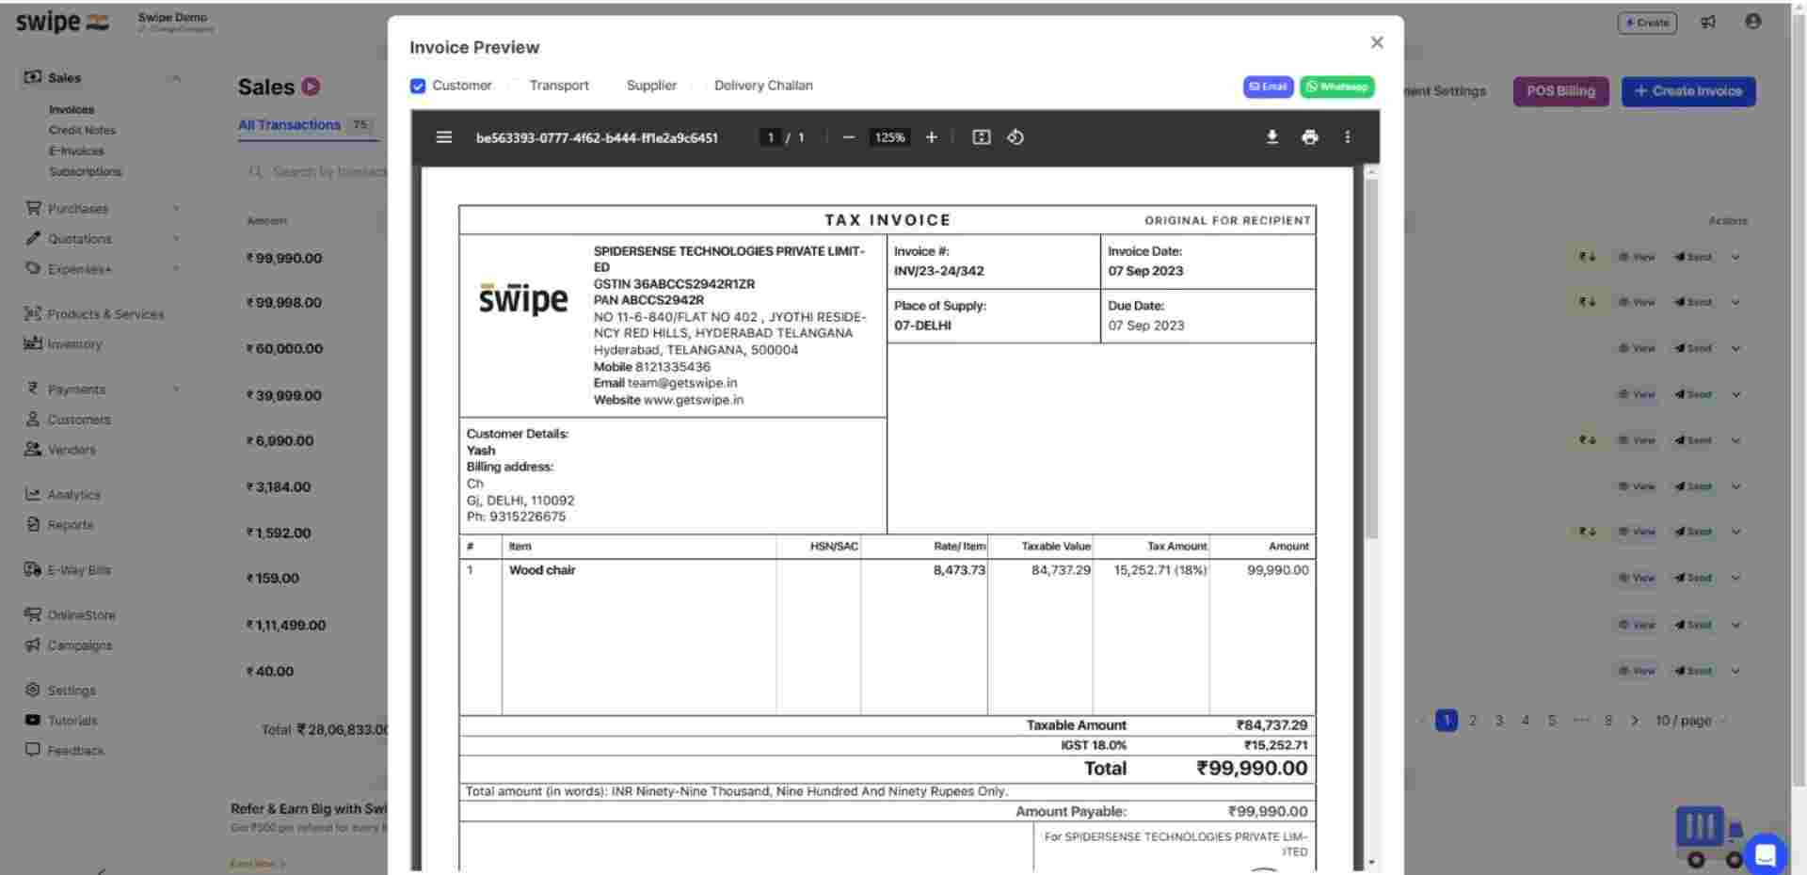Expand the Expenses+ sidebar section

[176, 269]
